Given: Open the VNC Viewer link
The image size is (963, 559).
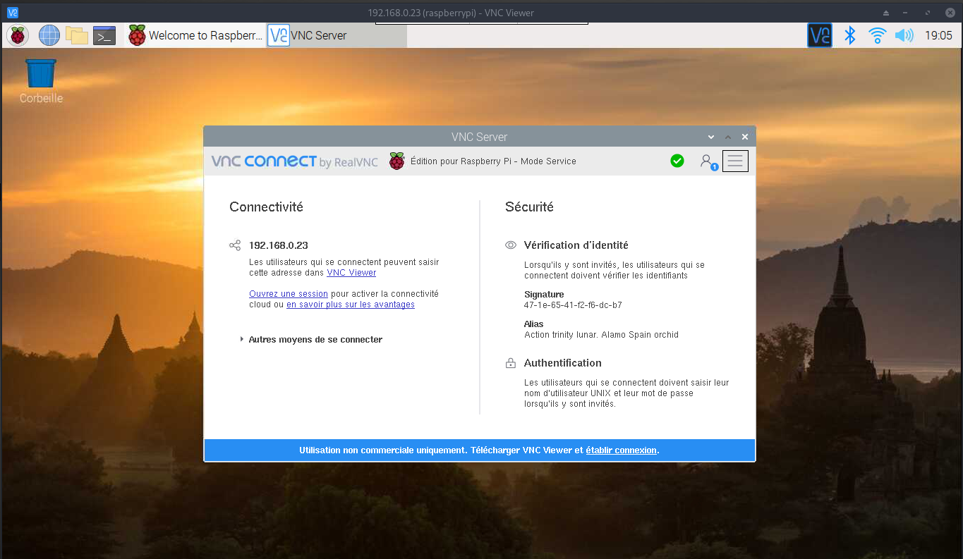Looking at the screenshot, I should tap(351, 273).
